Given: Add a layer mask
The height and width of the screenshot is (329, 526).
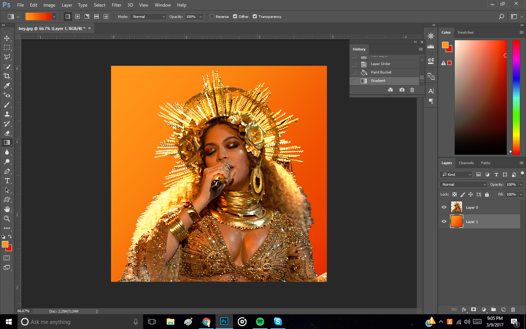Looking at the screenshot, I should click(x=474, y=309).
